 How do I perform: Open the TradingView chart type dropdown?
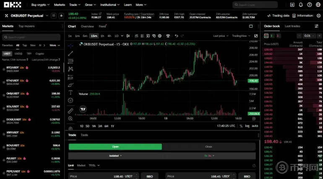pyautogui.click(x=241, y=36)
